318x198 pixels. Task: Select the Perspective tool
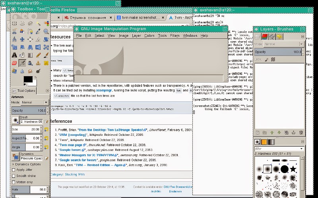(x=30, y=47)
